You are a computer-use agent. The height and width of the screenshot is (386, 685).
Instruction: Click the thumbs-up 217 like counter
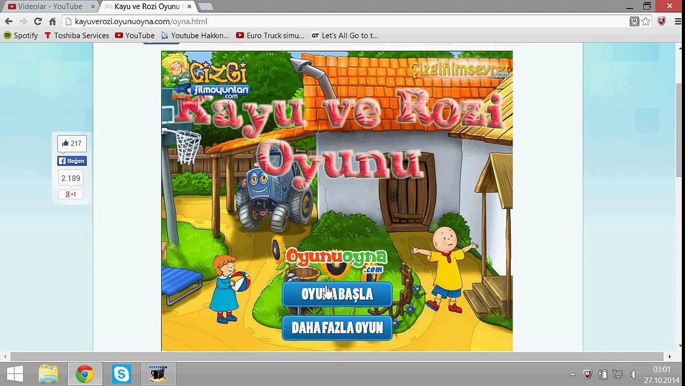72,143
